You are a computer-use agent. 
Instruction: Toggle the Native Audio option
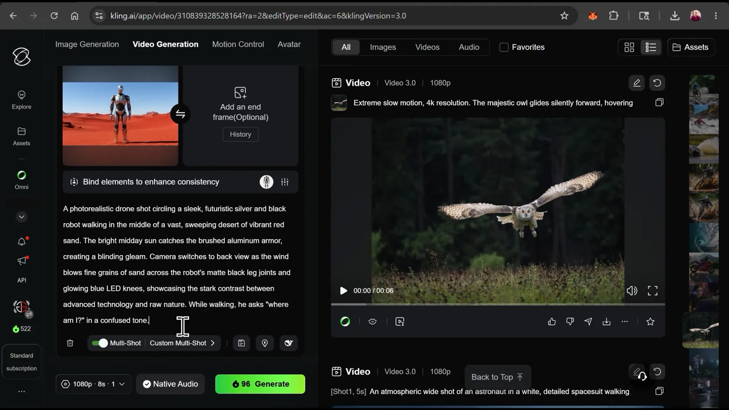point(170,384)
